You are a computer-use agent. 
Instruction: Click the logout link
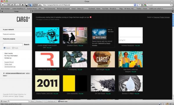coord(5,75)
